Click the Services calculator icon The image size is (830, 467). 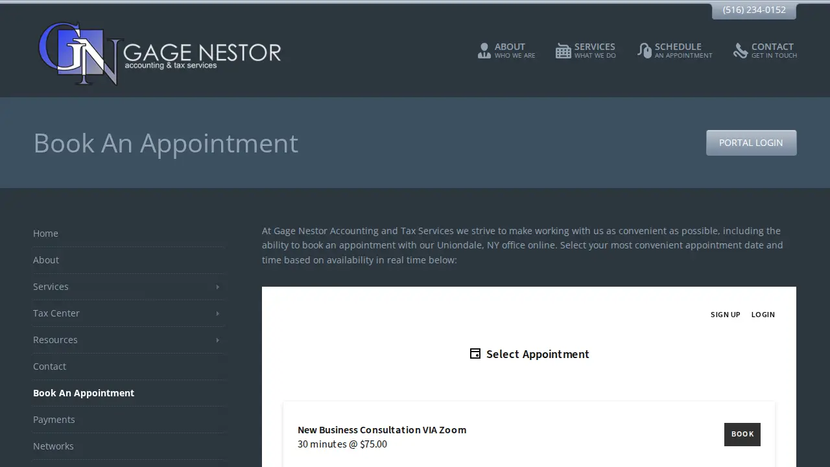(563, 51)
